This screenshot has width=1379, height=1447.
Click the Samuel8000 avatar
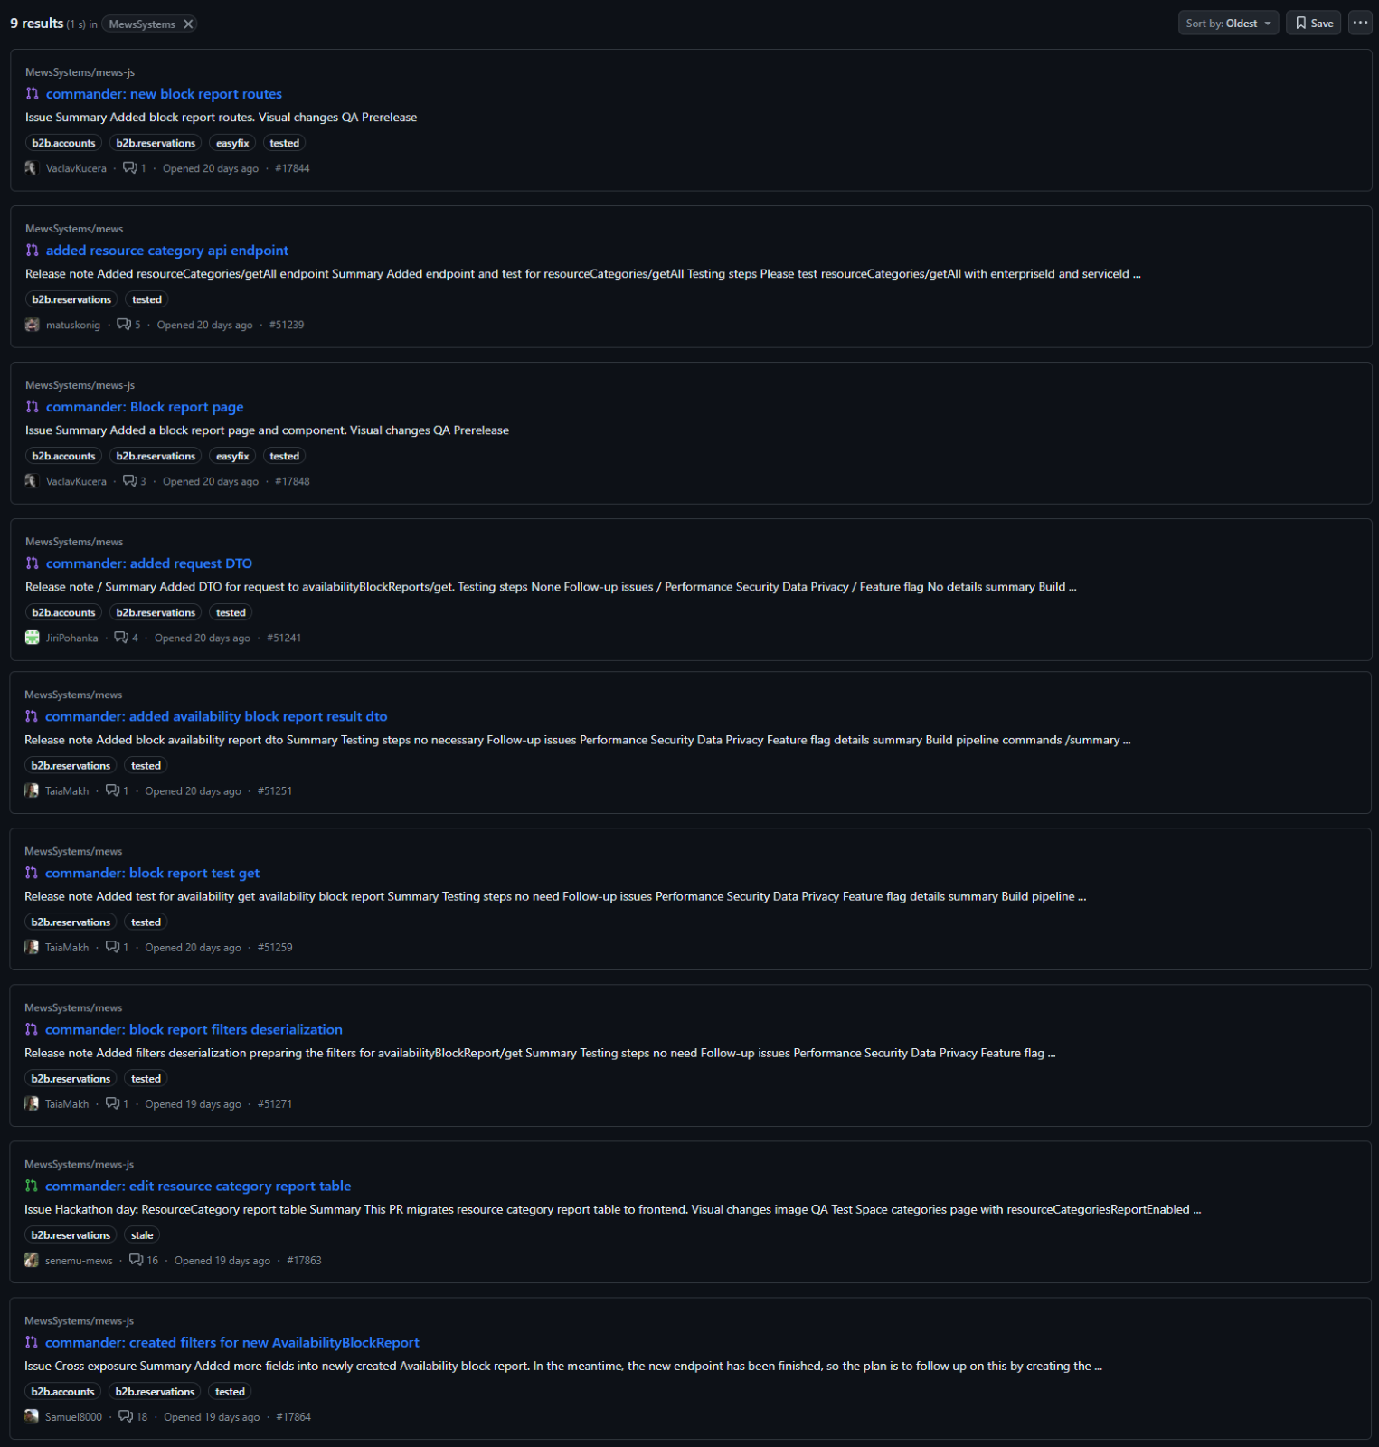(32, 1416)
